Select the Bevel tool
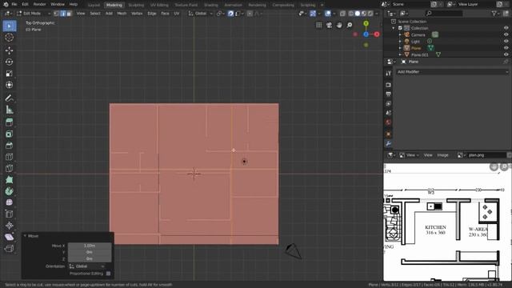The image size is (512, 288). [9, 146]
